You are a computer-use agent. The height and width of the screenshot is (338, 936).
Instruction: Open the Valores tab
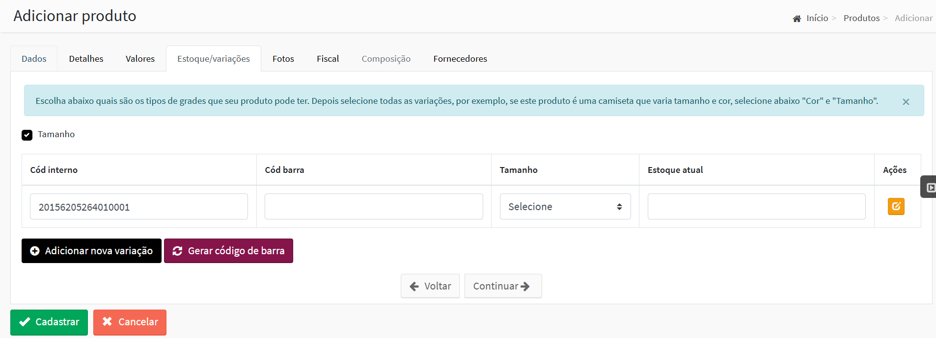(x=140, y=59)
